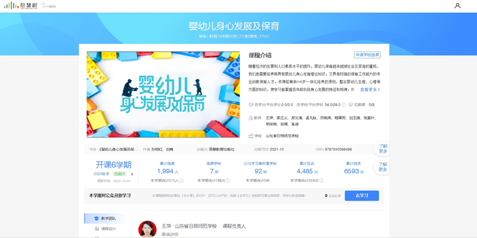
Task: Click the 开课6学期 heading
Action: coord(113,165)
